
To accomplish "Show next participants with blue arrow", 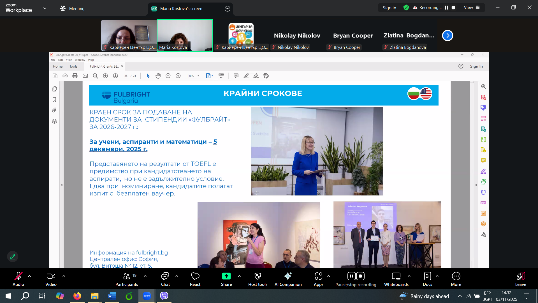I will pyautogui.click(x=447, y=36).
